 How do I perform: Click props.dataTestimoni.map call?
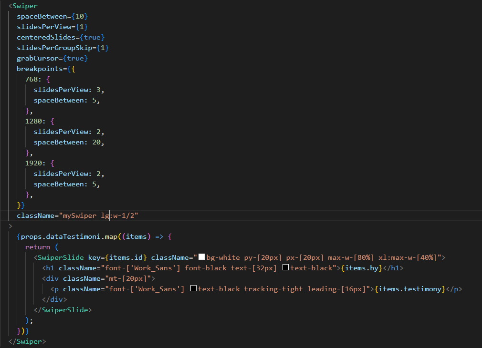tap(69, 236)
